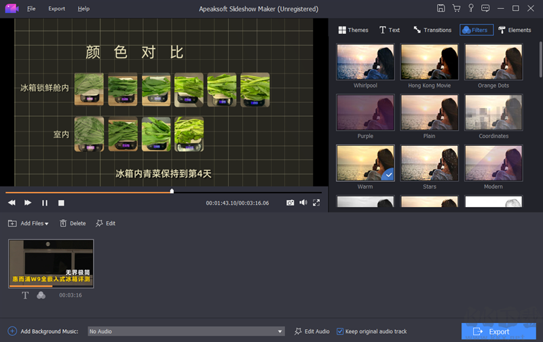Click the filter icon under the clip
The width and height of the screenshot is (543, 342).
click(x=41, y=295)
